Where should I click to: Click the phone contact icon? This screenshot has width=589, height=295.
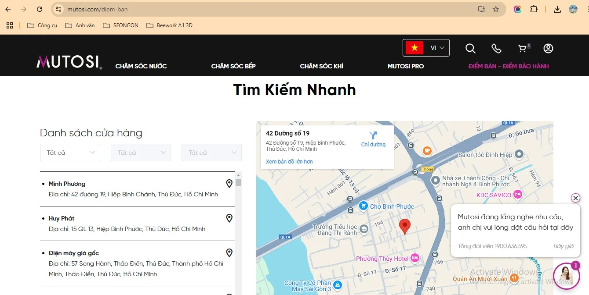click(x=496, y=48)
